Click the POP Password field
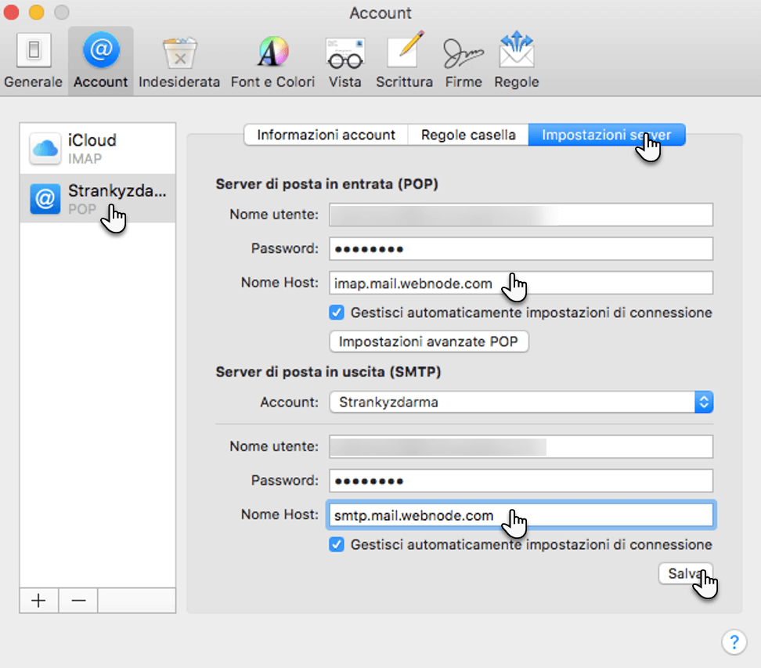Screen dimensions: 761x668 [521, 248]
